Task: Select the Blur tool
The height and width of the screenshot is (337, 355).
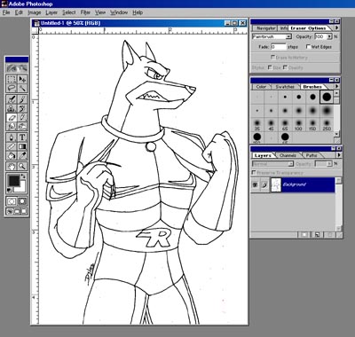Action: (x=12, y=127)
